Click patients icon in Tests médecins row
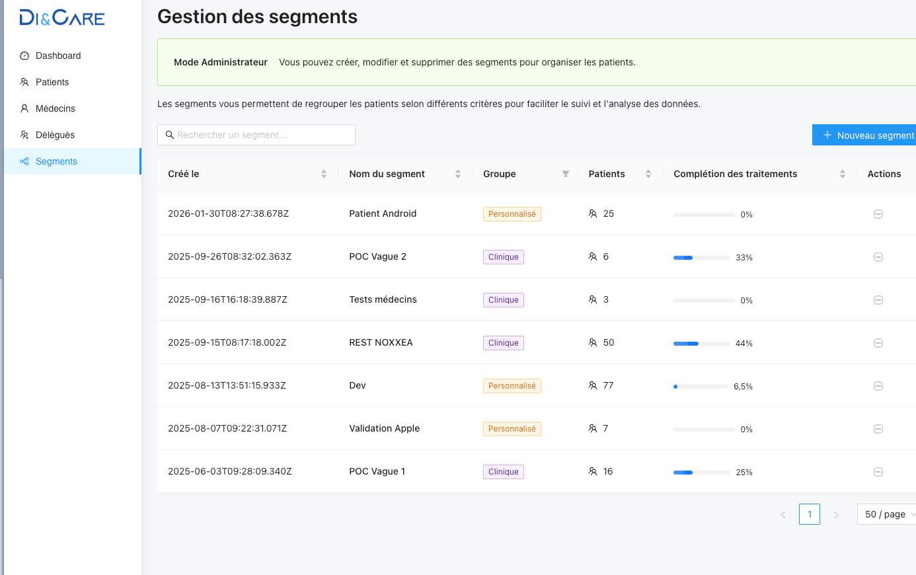This screenshot has height=575, width=916. click(593, 299)
